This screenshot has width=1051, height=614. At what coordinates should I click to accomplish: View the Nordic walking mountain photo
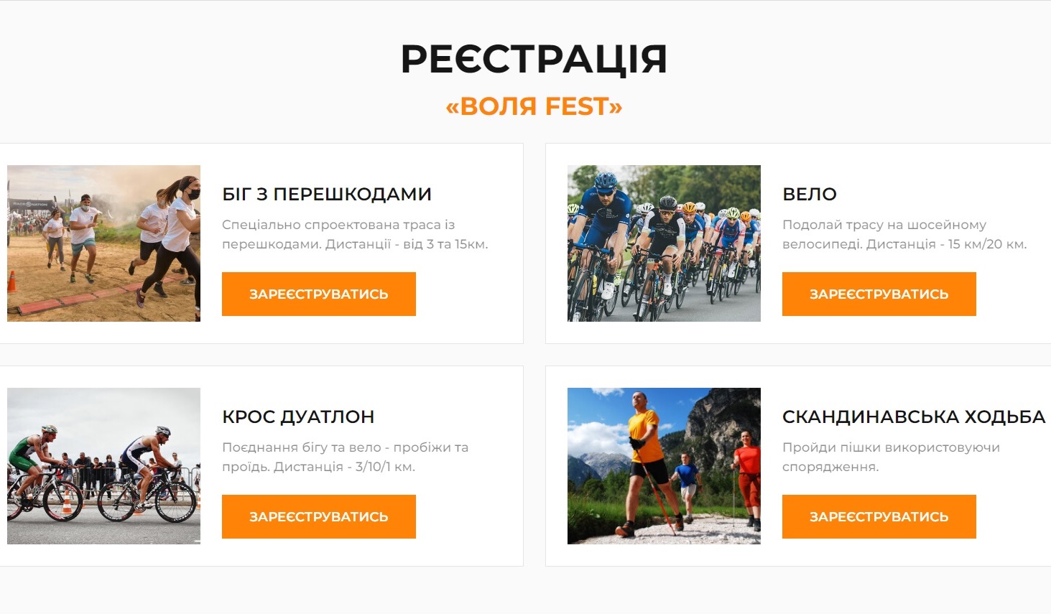pos(664,466)
